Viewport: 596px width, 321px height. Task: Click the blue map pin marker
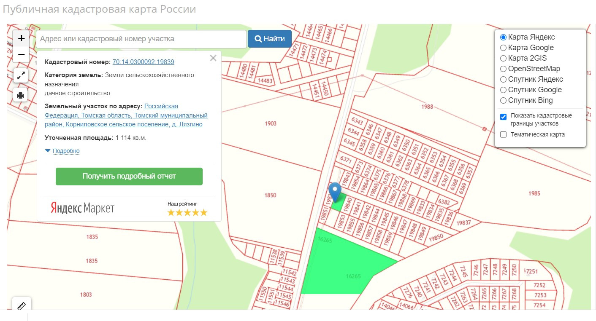point(335,192)
